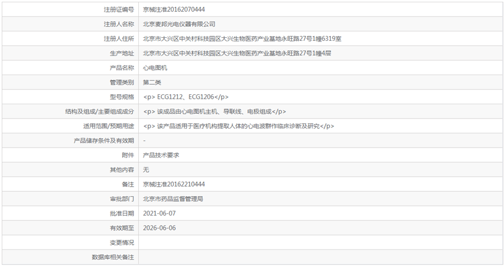Select company name 北京麦邦光电仪器有限公司
The image size is (504, 266).
[x=179, y=24]
